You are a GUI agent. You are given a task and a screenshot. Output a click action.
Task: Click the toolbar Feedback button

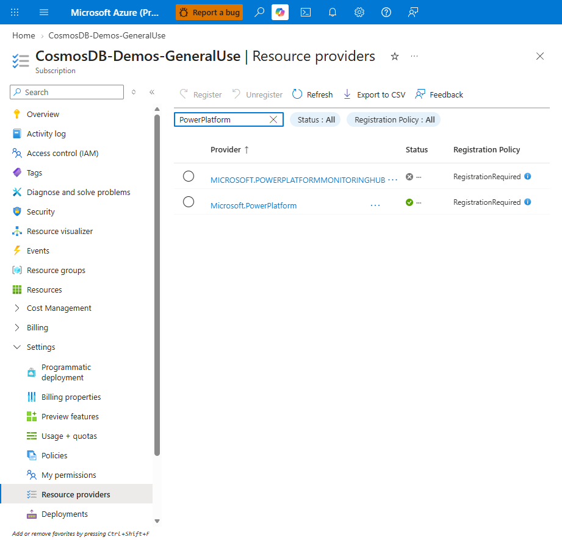point(439,94)
